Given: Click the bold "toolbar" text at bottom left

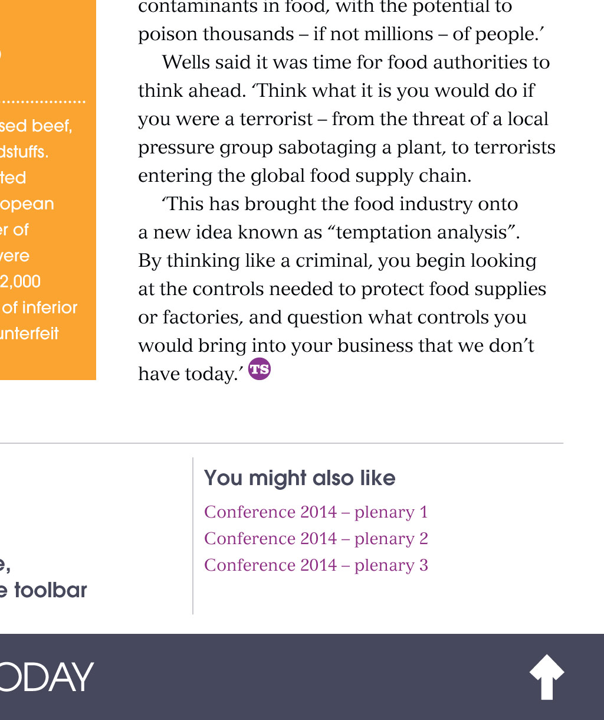Looking at the screenshot, I should coord(50,590).
